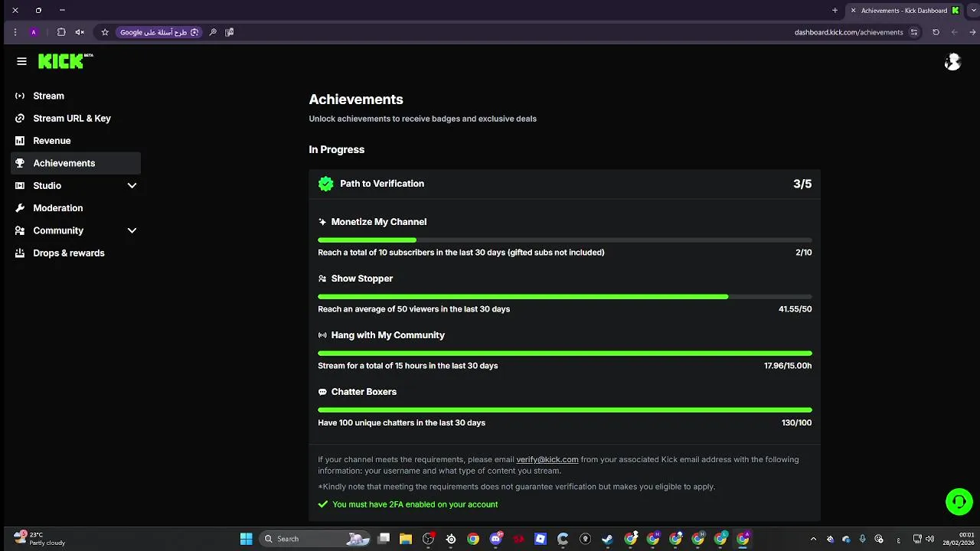Click the 130/100 chatters value

(x=797, y=422)
